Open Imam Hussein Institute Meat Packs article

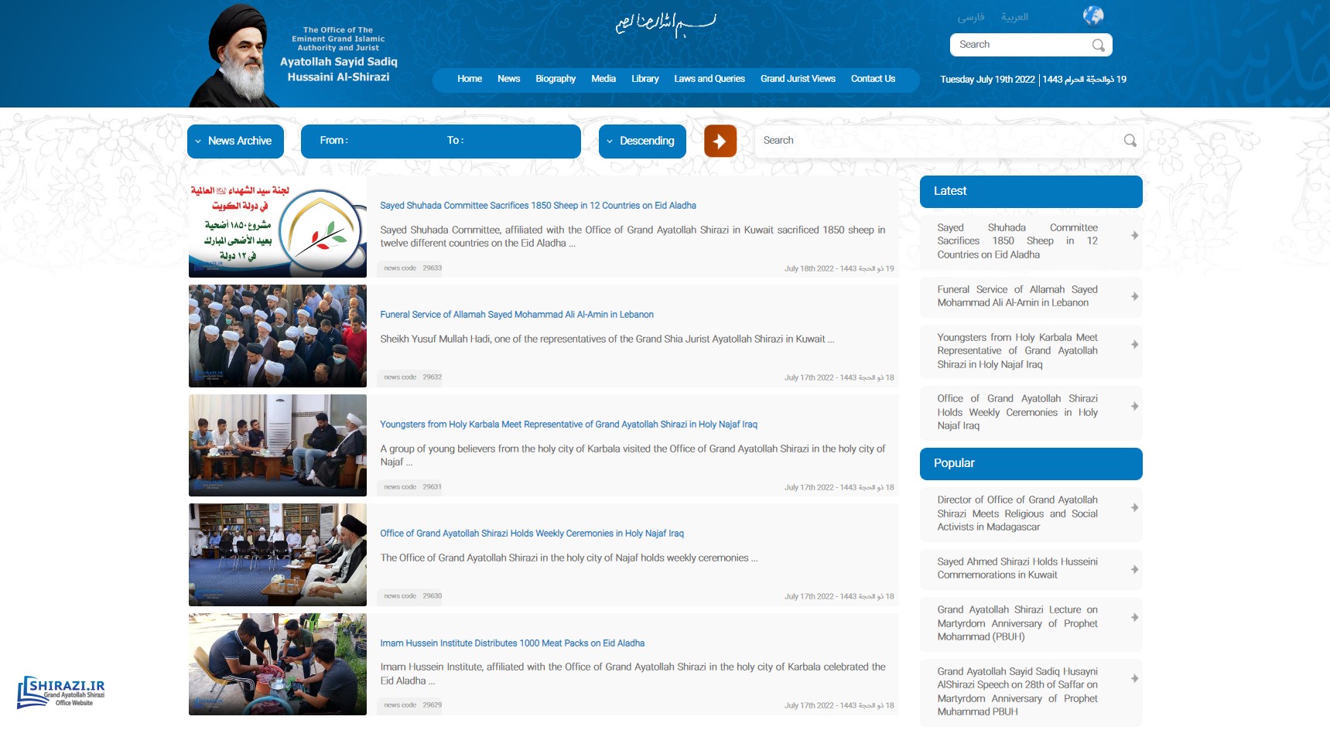tap(511, 643)
